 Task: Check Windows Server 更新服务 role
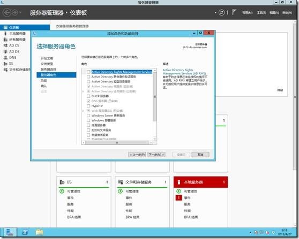[x=88, y=115]
